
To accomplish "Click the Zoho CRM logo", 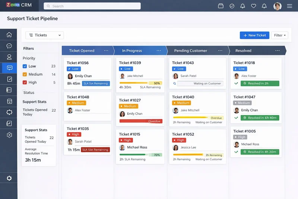I will (x=19, y=5).
